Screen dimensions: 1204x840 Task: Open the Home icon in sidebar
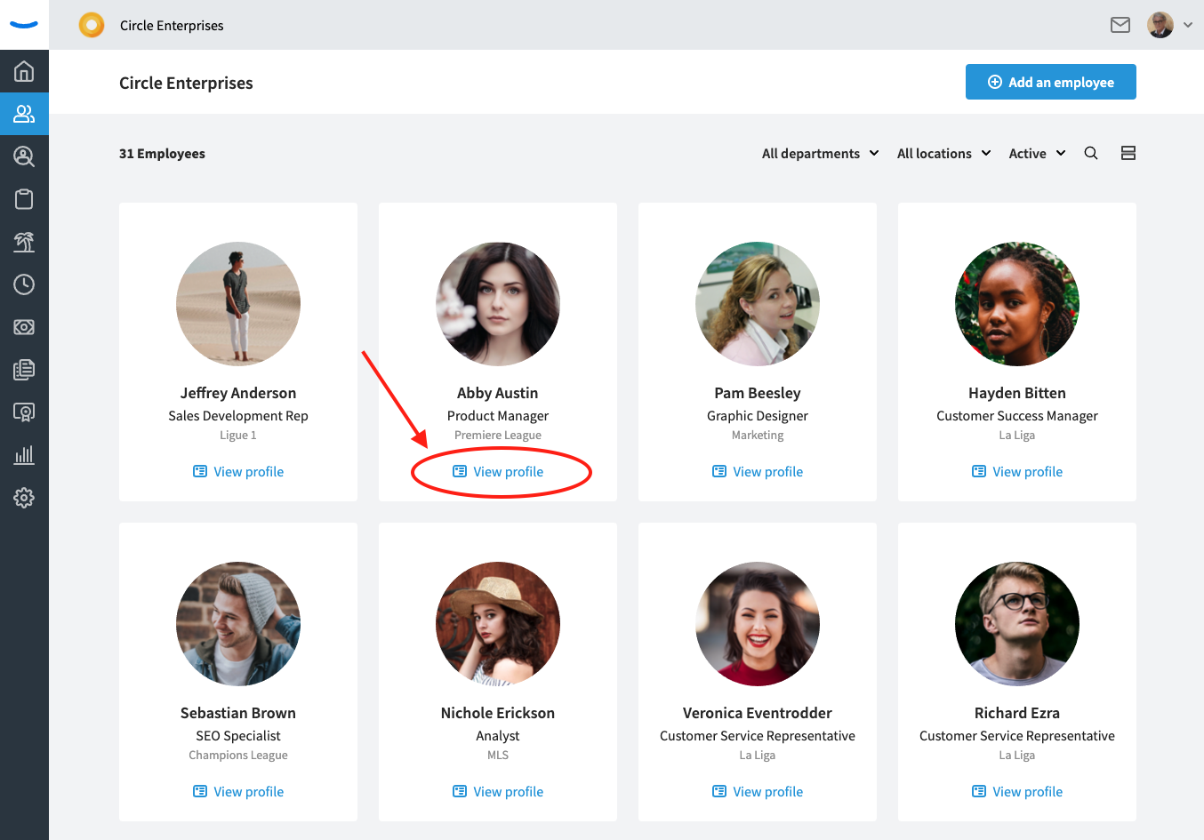click(x=24, y=71)
